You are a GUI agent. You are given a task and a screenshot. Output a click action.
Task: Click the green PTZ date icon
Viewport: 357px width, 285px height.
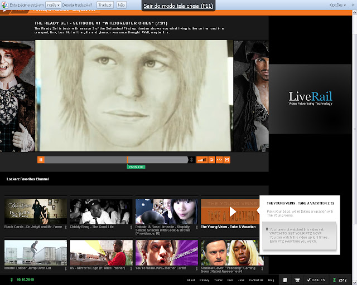click(x=12, y=280)
